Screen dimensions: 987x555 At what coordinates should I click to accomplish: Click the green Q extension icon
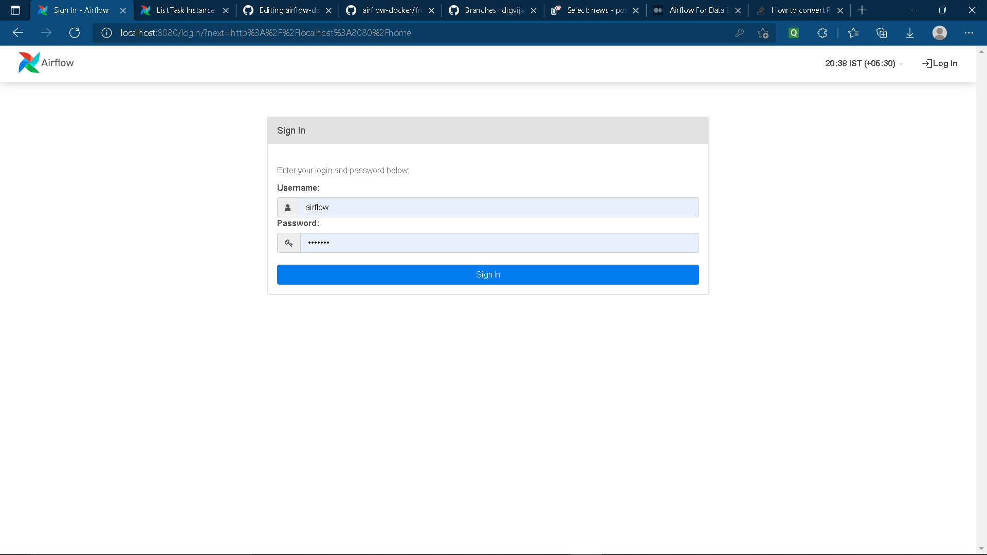pyautogui.click(x=793, y=32)
